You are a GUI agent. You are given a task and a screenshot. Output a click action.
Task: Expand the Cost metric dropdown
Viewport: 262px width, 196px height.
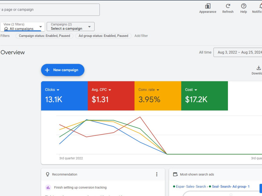(196, 90)
